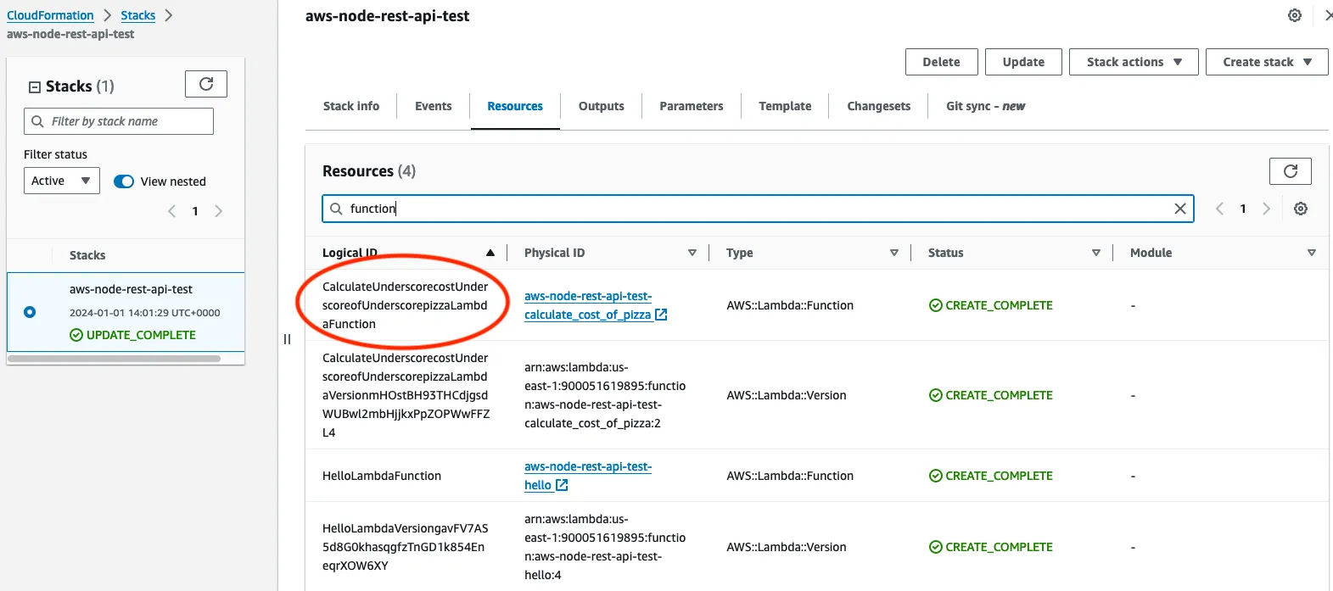Open the top-right settings gear
Image resolution: width=1333 pixels, height=591 pixels.
pyautogui.click(x=1295, y=15)
